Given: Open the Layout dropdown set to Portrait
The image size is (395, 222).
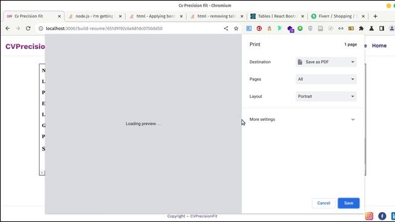Looking at the screenshot, I should (x=326, y=96).
